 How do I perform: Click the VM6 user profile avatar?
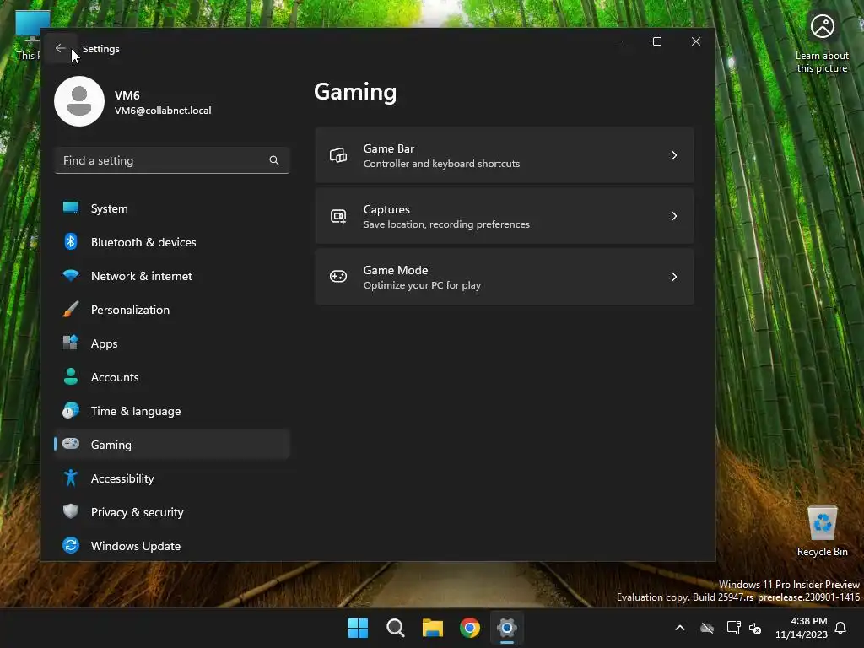point(79,101)
